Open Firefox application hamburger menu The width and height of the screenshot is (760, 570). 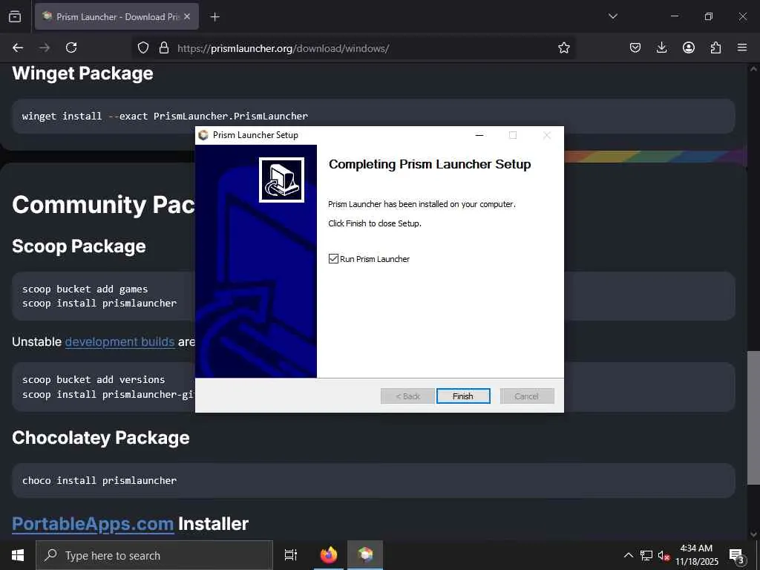pyautogui.click(x=742, y=47)
